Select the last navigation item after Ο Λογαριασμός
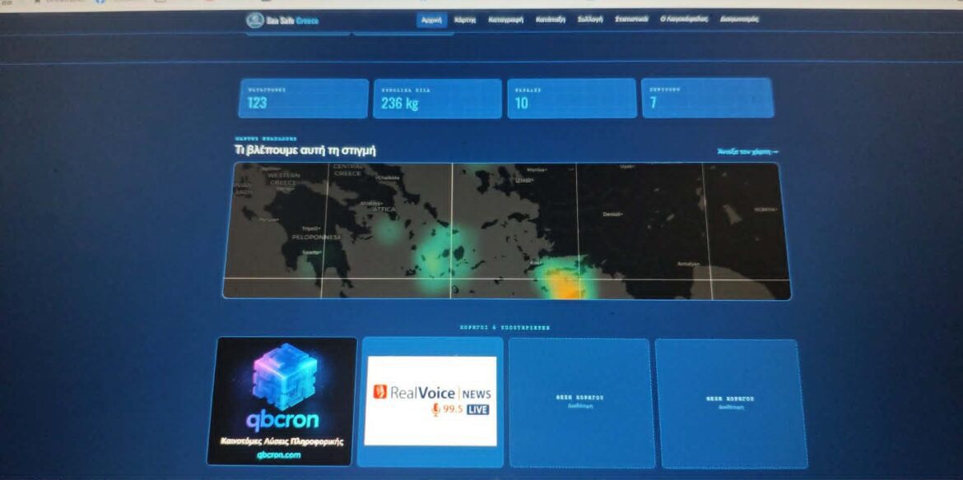The height and width of the screenshot is (480, 963). pos(739,20)
